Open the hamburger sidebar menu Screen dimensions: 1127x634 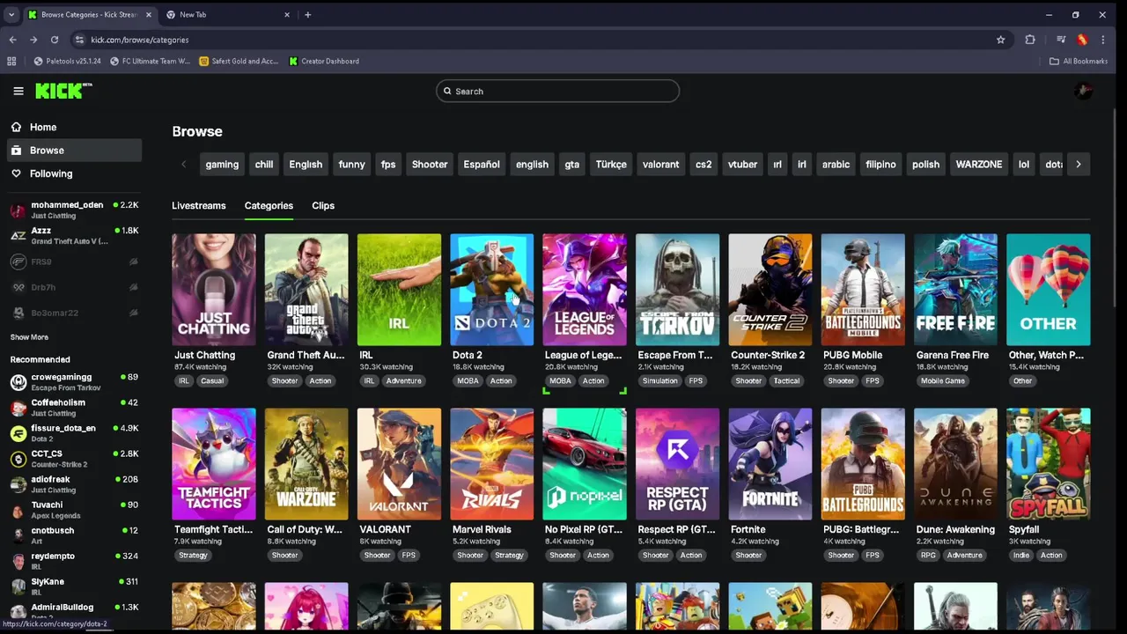(x=18, y=91)
